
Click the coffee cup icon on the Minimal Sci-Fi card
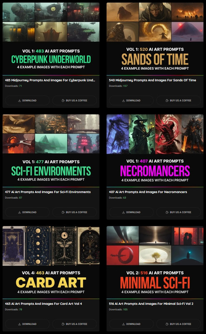tap(167, 324)
